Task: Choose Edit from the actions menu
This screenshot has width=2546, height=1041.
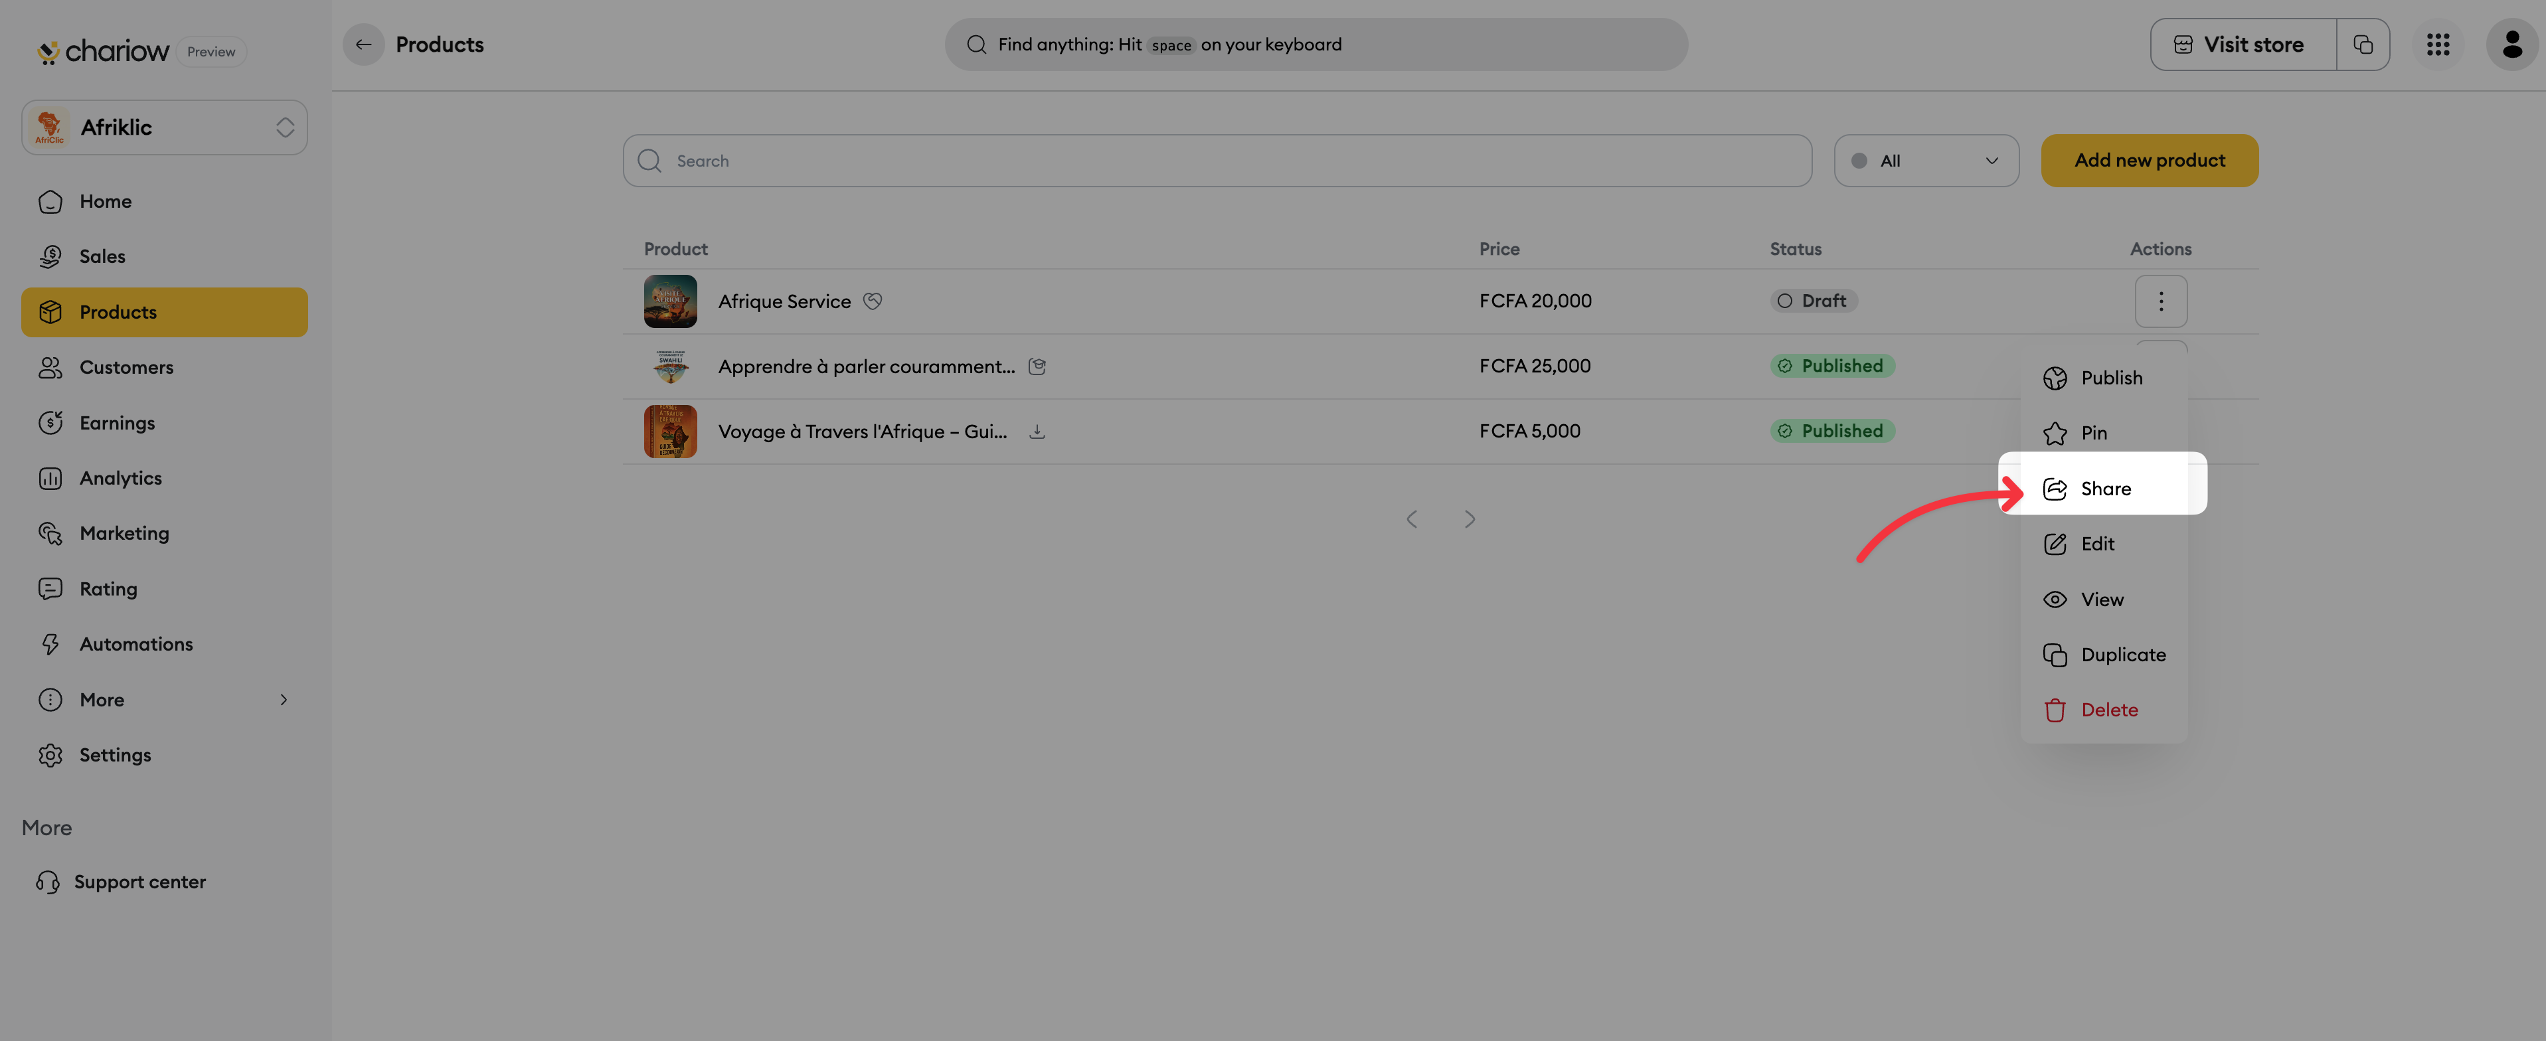Action: pyautogui.click(x=2103, y=544)
